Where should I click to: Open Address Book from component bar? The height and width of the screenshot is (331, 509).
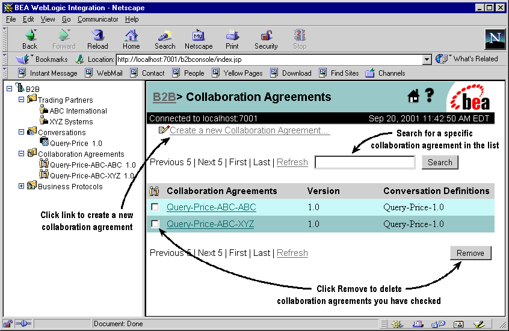(x=458, y=324)
